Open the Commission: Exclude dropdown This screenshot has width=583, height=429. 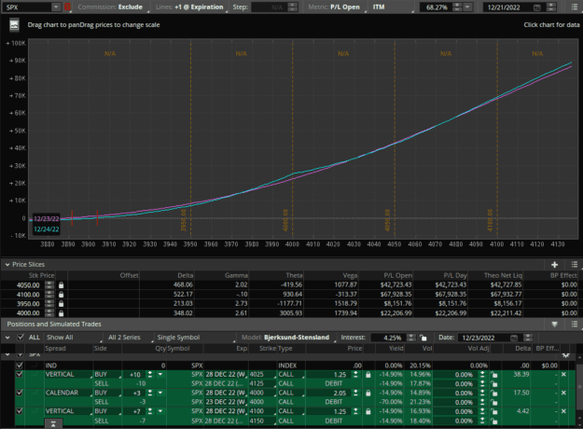(113, 7)
